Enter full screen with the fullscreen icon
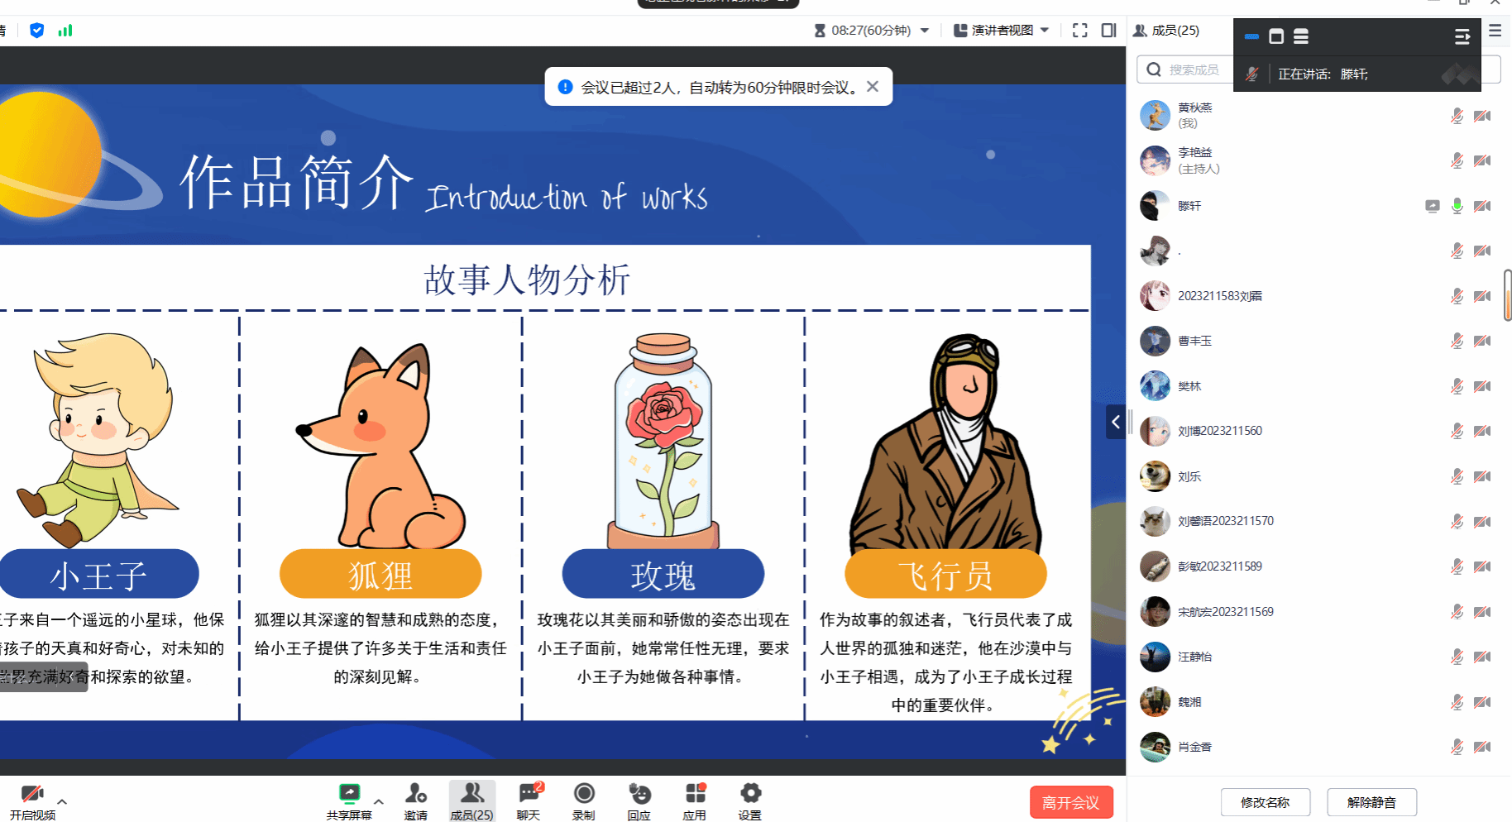1512x822 pixels. [1079, 31]
